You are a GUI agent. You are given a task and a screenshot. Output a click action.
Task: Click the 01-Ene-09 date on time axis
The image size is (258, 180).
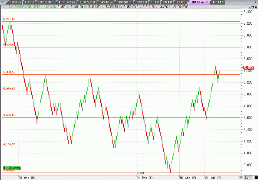145,178
